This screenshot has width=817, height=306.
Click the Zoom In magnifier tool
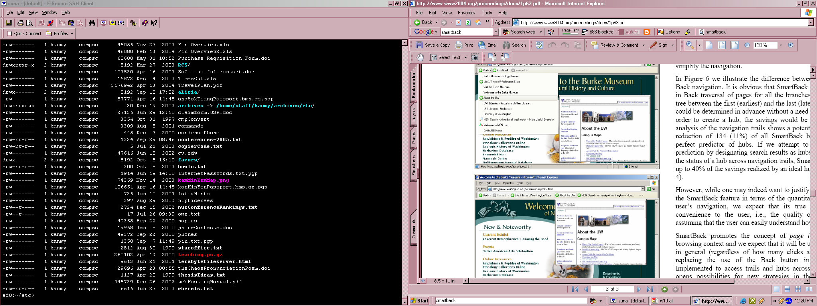pyautogui.click(x=690, y=45)
